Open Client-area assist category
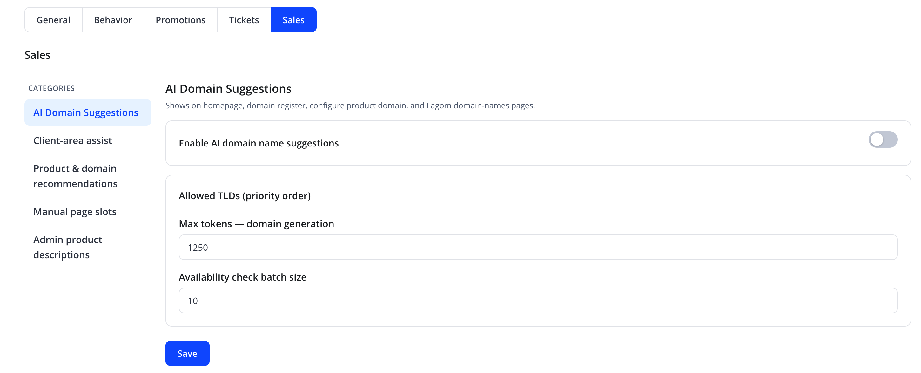This screenshot has height=373, width=921. coord(88,140)
